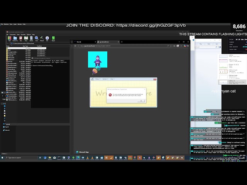The height and width of the screenshot is (185, 247).
Task: Open the VM window Devices menu
Action: [x=20, y=24]
